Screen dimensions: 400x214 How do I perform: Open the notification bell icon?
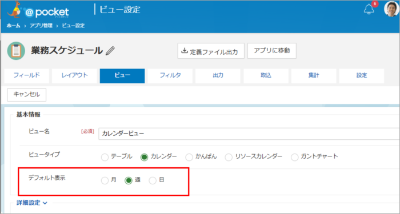point(369,10)
